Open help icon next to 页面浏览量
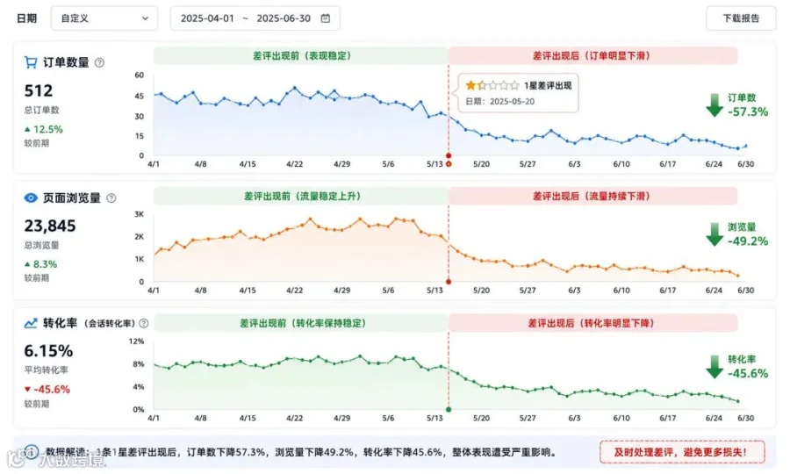Screen dimensions: 790x474 click(x=111, y=198)
